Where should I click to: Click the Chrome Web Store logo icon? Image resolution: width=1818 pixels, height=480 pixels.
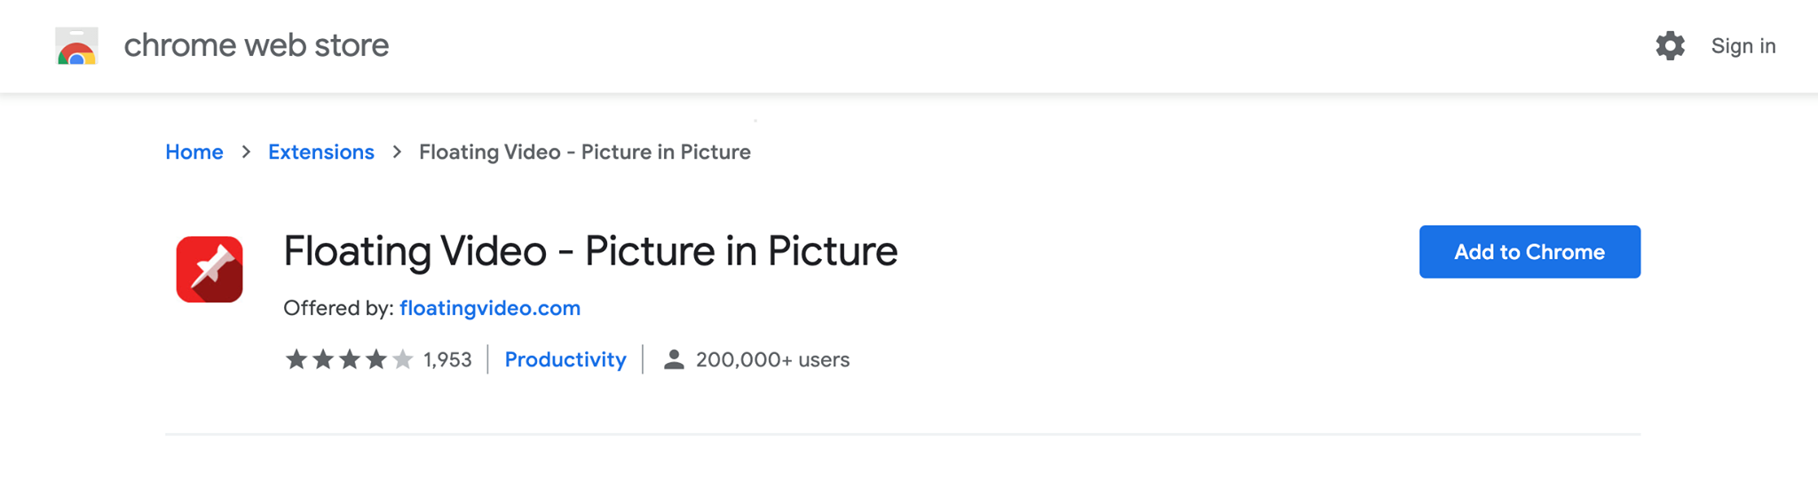tap(76, 46)
